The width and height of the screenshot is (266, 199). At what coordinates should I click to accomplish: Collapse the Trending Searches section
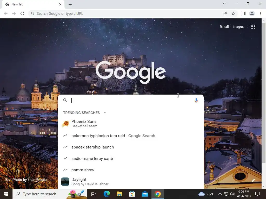tap(105, 113)
